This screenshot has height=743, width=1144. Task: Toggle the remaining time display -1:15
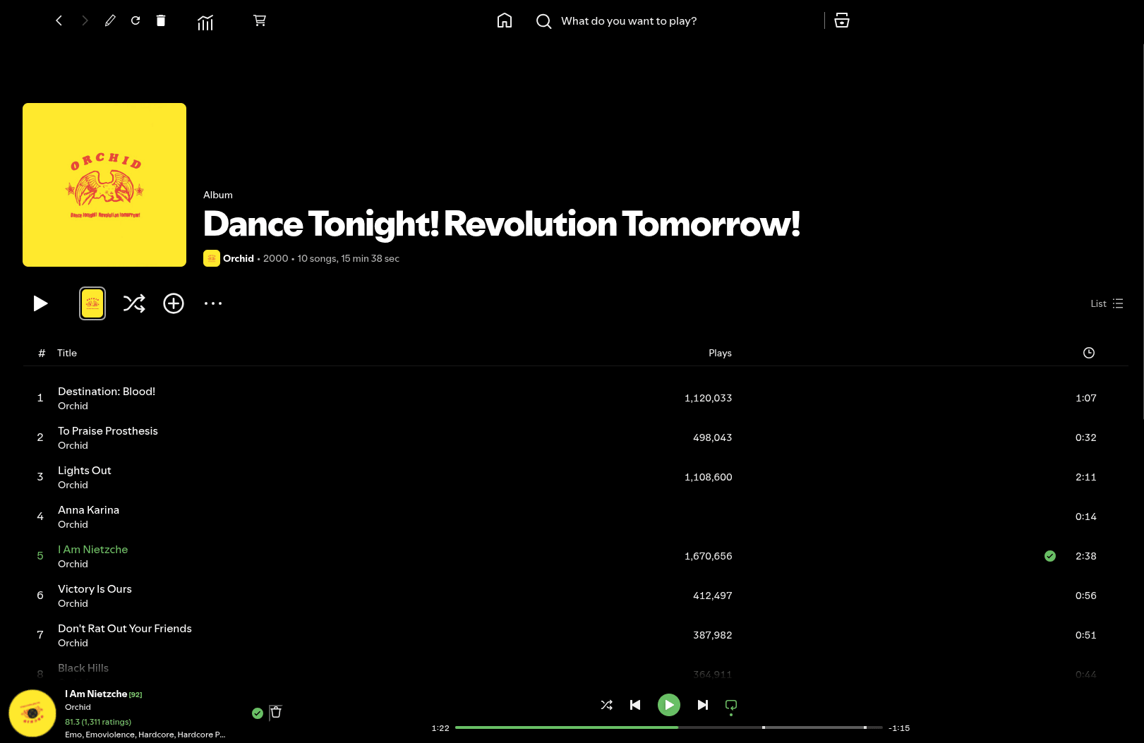tap(899, 728)
